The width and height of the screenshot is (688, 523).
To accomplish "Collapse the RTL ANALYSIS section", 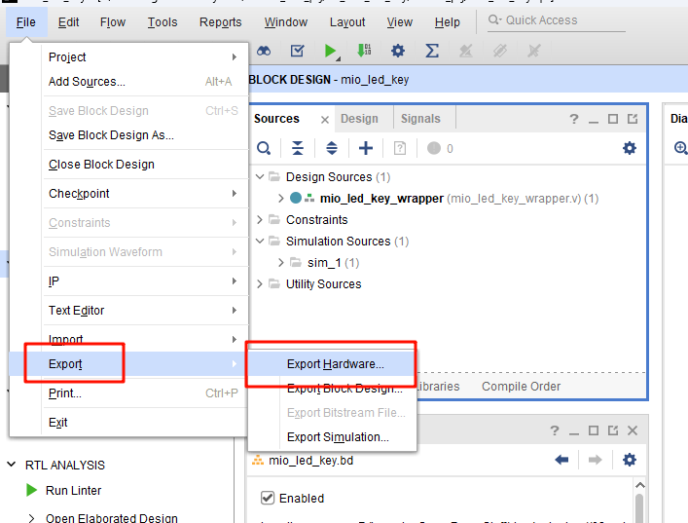I will pyautogui.click(x=12, y=465).
